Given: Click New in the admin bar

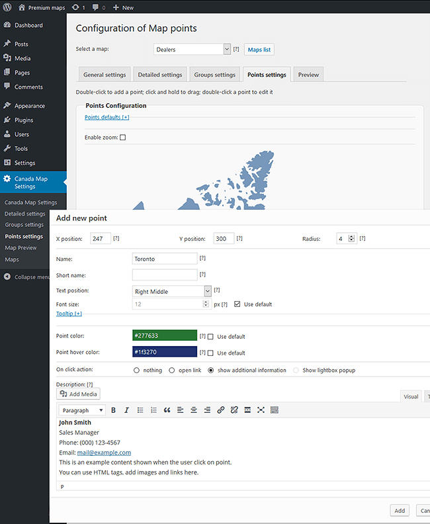Looking at the screenshot, I should 123,7.
